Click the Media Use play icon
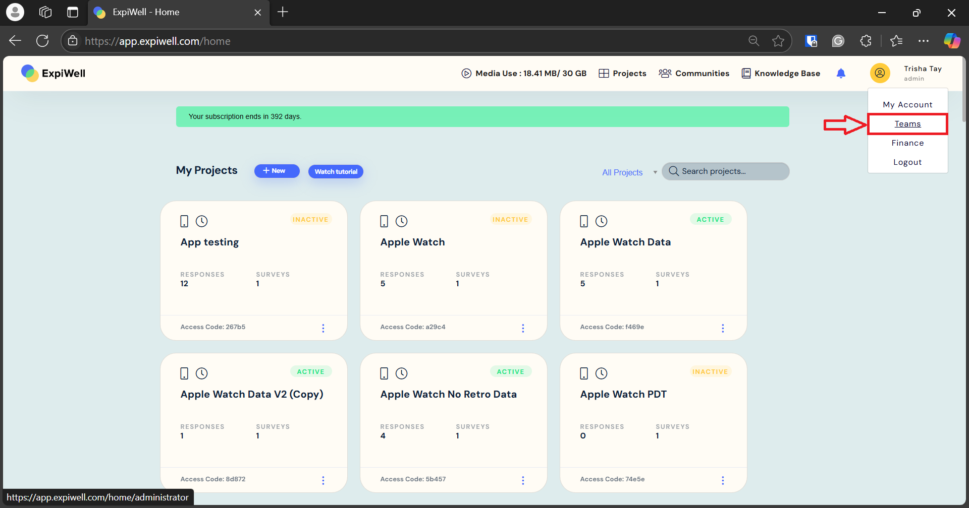 coord(466,74)
